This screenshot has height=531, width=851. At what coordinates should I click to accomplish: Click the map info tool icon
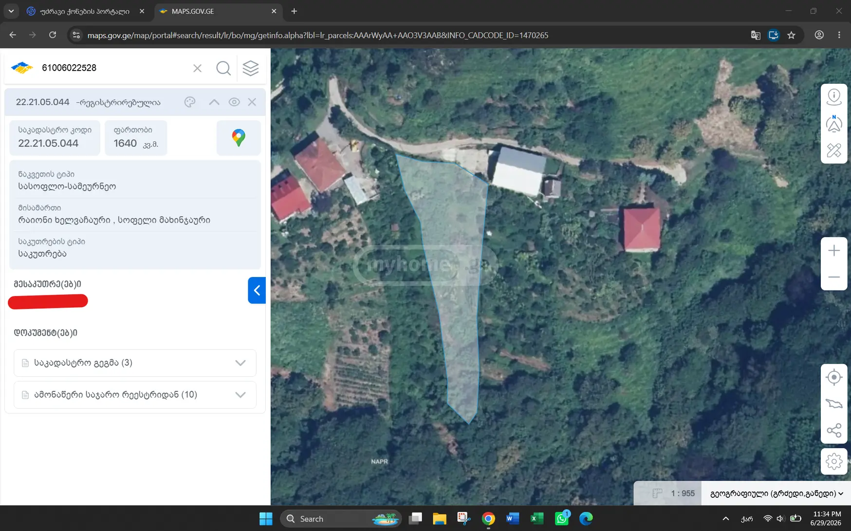(x=834, y=97)
